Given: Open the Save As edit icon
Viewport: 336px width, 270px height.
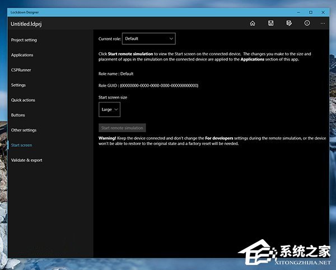Looking at the screenshot, I should (289, 23).
